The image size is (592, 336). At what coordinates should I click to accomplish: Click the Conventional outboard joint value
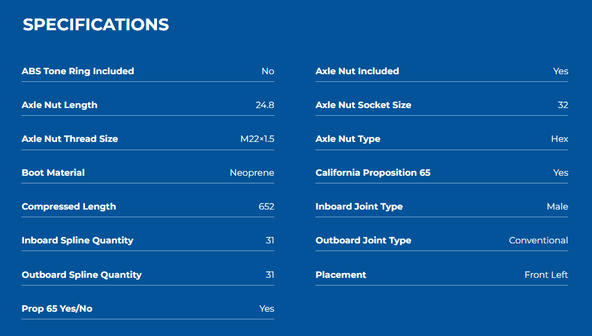pyautogui.click(x=538, y=240)
